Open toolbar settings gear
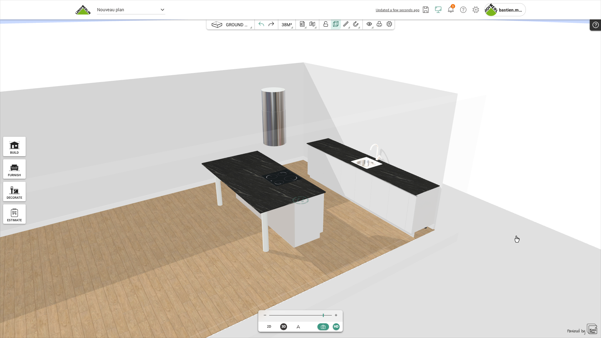The image size is (601, 338). tap(389, 24)
